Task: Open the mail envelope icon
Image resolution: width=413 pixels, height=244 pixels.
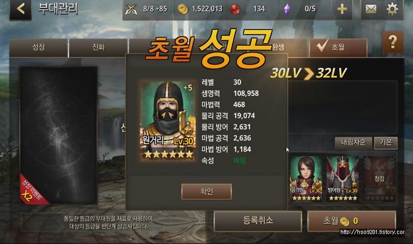Action: 371,10
